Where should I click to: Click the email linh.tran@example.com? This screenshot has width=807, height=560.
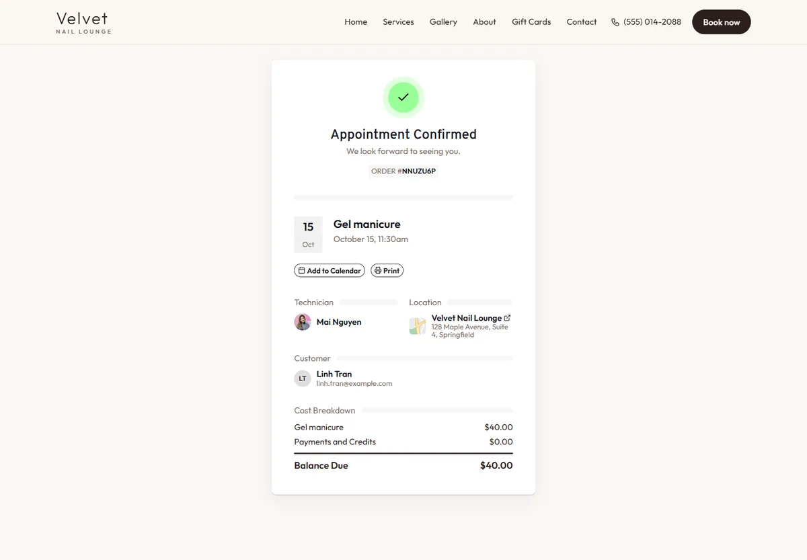pyautogui.click(x=354, y=384)
